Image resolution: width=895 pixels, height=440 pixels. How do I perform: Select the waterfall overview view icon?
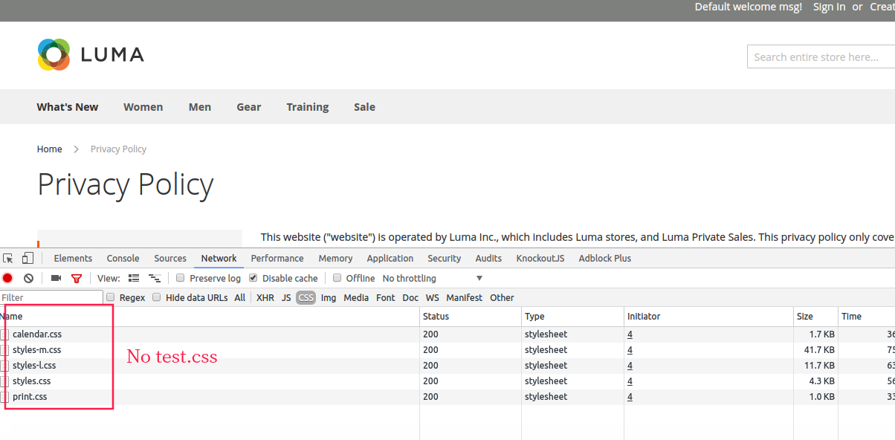pyautogui.click(x=155, y=278)
